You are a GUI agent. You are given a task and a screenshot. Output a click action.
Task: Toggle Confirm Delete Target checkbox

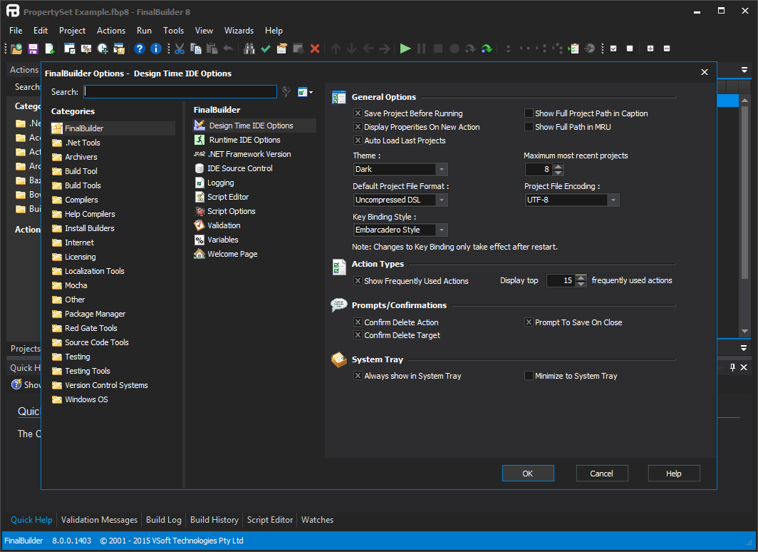pyautogui.click(x=358, y=334)
